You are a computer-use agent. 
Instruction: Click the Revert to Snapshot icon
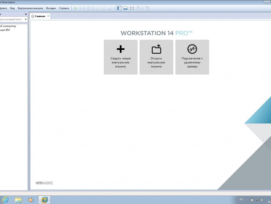point(104,8)
